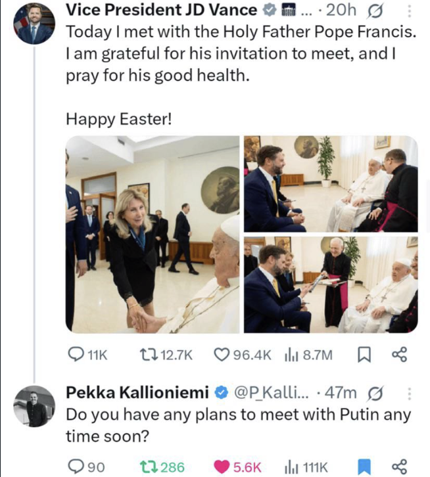
Task: Open more options on Pekka's reply
Action: (x=410, y=394)
